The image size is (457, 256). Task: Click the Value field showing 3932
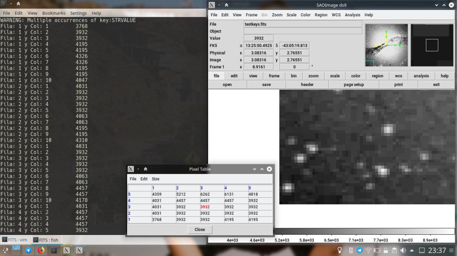click(x=259, y=38)
